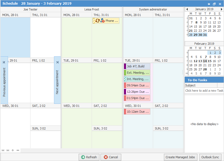This screenshot has height=161, width=224.
Task: Jump to first record using the leftmost navigation icon
Action: [x=3, y=150]
